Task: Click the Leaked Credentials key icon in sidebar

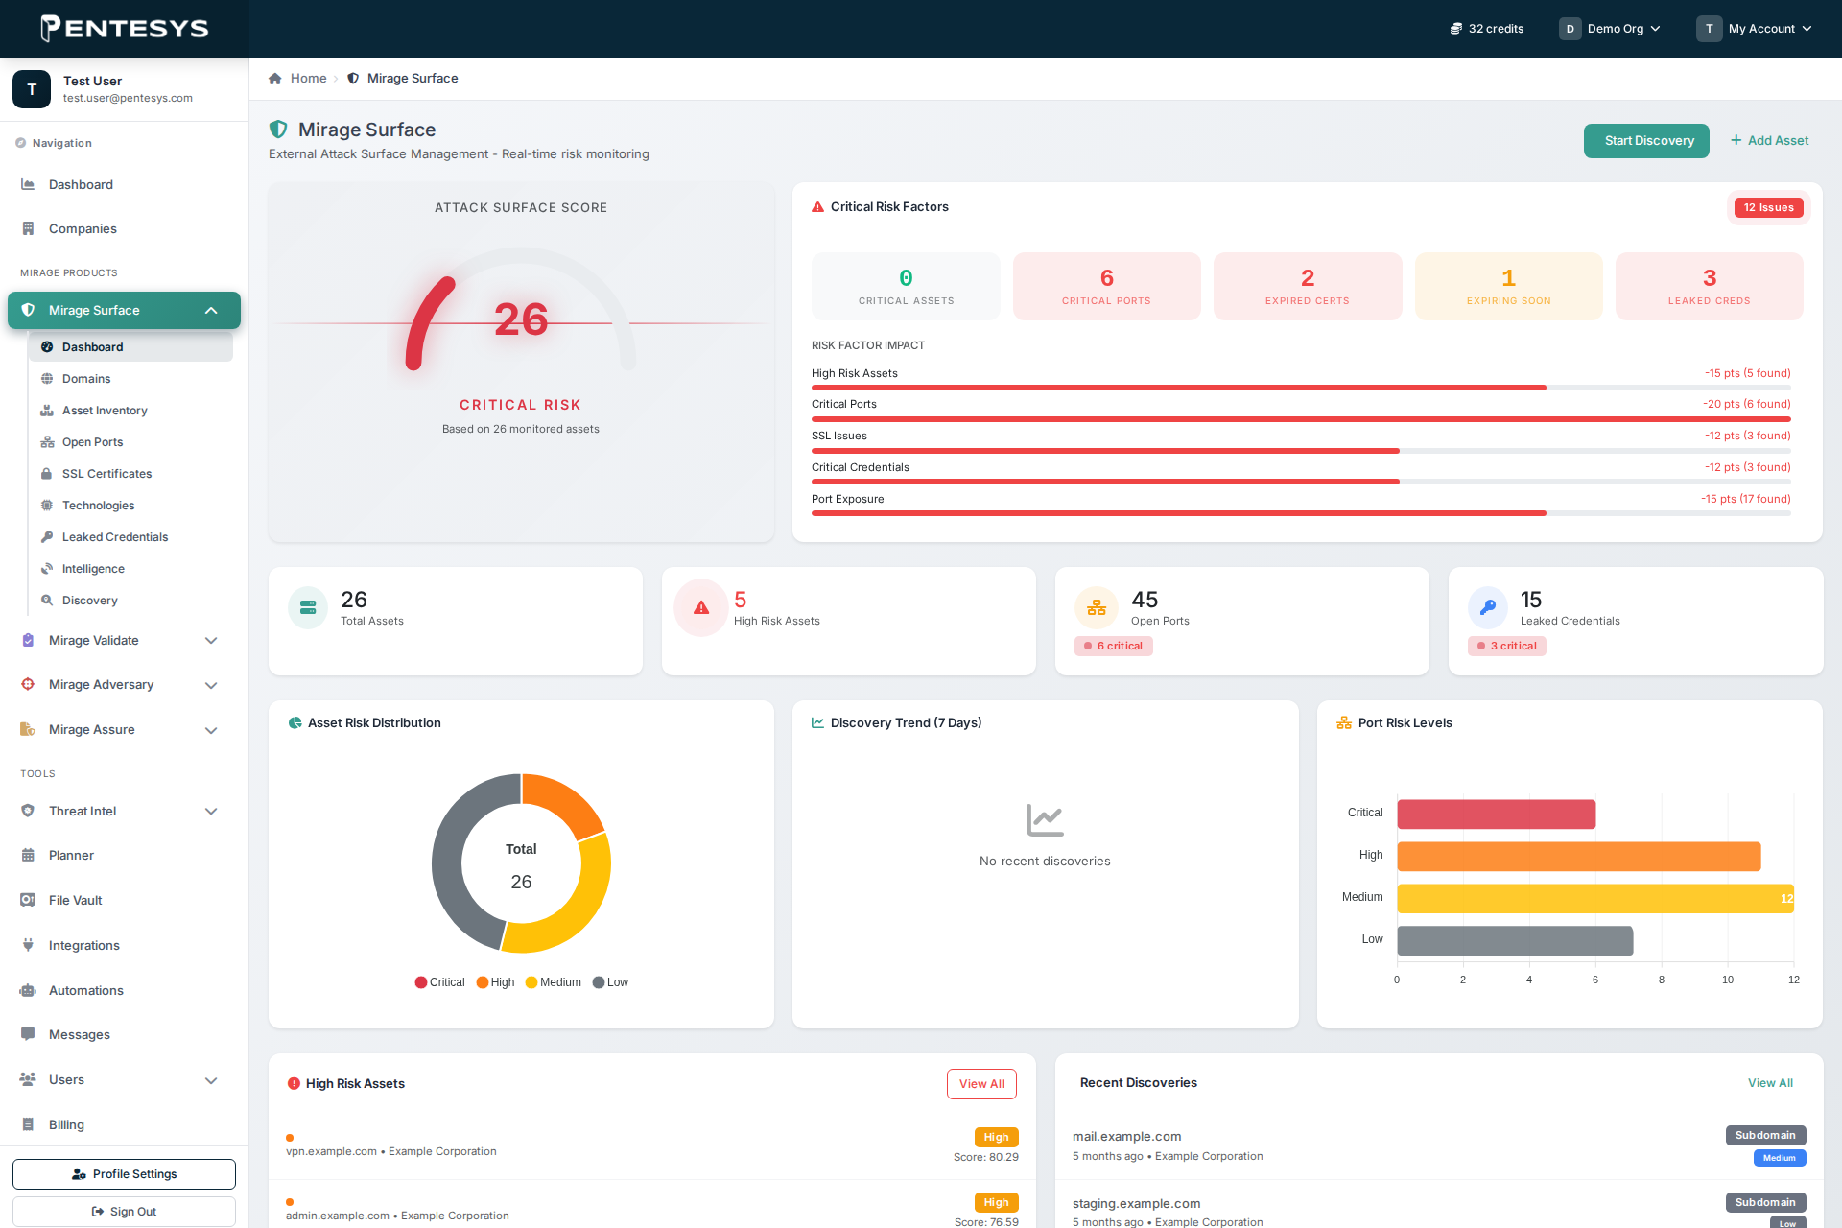Action: click(47, 537)
